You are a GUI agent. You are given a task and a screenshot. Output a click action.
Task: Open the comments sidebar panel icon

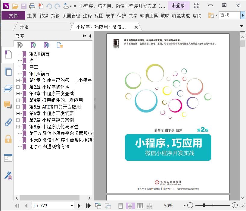[x=8, y=105]
